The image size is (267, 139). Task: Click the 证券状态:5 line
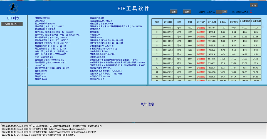coord(95,29)
